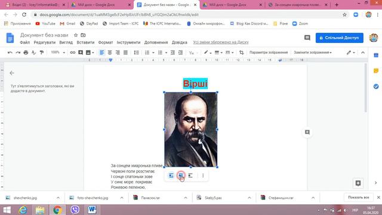Open the YouTube bookmark
The height and width of the screenshot is (215, 382).
click(x=45, y=24)
